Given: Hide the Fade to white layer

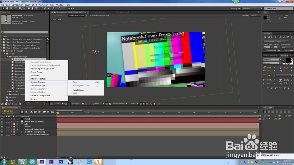Looking at the screenshot, I should (2, 121).
